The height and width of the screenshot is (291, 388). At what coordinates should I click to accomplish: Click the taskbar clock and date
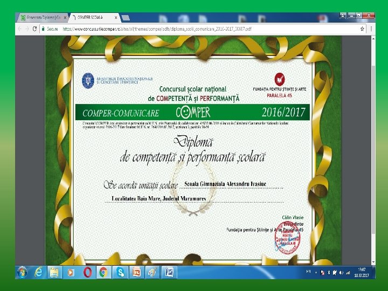[362, 273]
